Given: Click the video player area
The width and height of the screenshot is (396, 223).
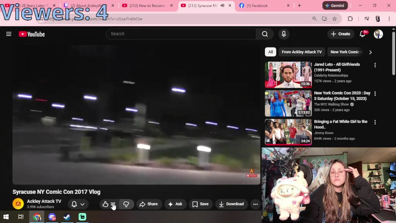Looking at the screenshot, I should pyautogui.click(x=136, y=115).
